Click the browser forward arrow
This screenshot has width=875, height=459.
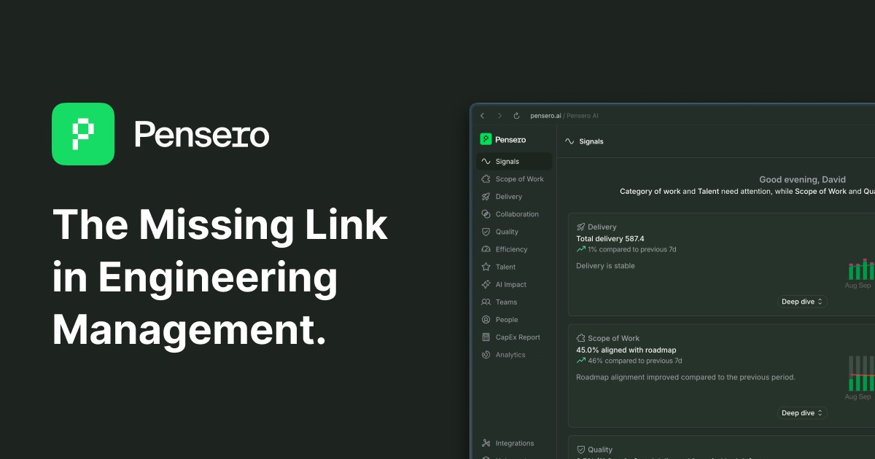pyautogui.click(x=499, y=116)
